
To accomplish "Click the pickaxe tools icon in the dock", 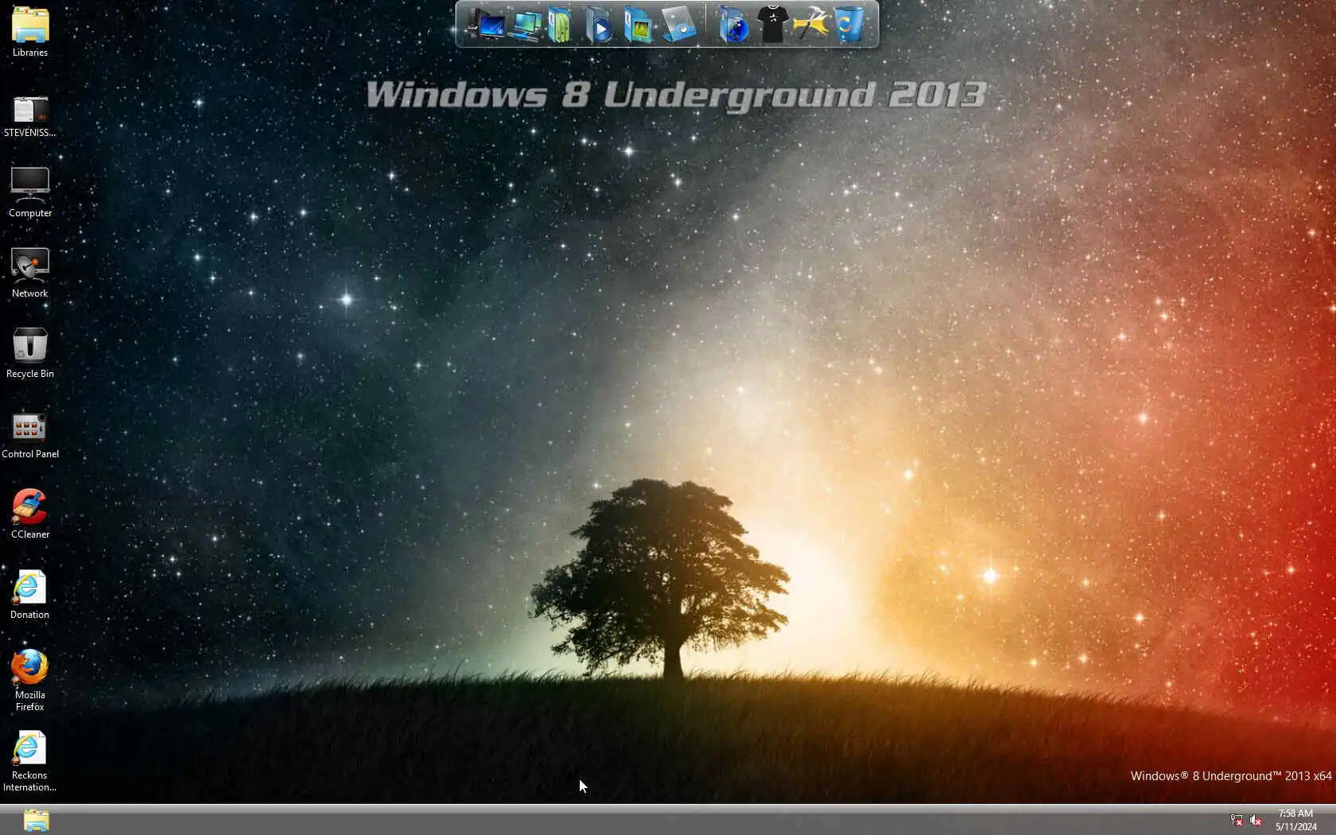I will click(x=811, y=25).
